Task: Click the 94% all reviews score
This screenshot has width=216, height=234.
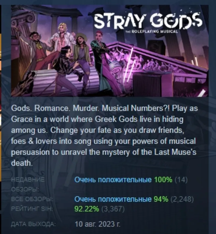Action: pyautogui.click(x=161, y=199)
